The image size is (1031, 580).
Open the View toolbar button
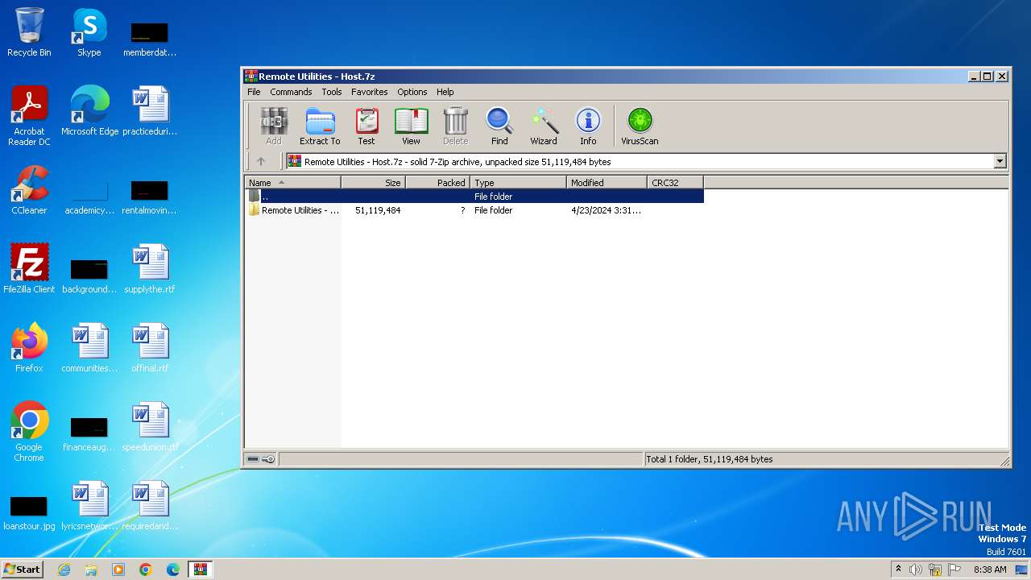tap(411, 126)
